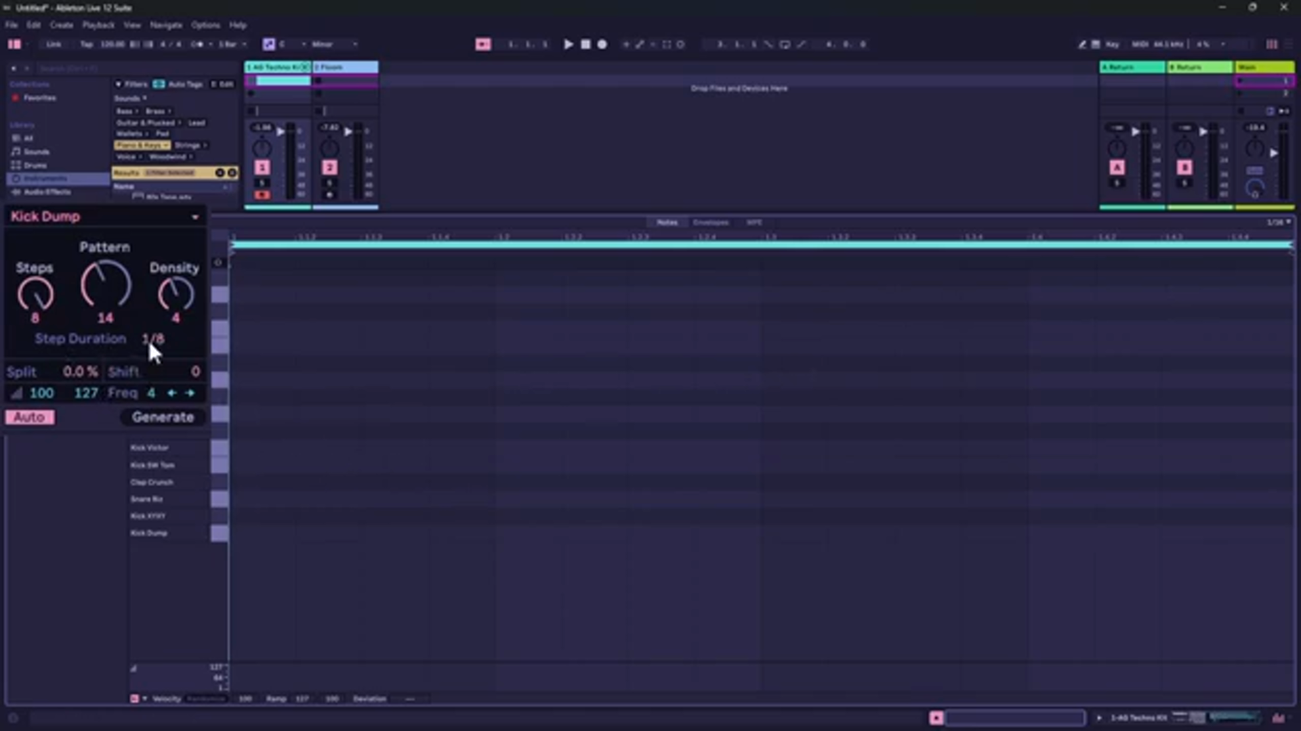Click the Pattern knob
The width and height of the screenshot is (1301, 731).
pos(106,285)
